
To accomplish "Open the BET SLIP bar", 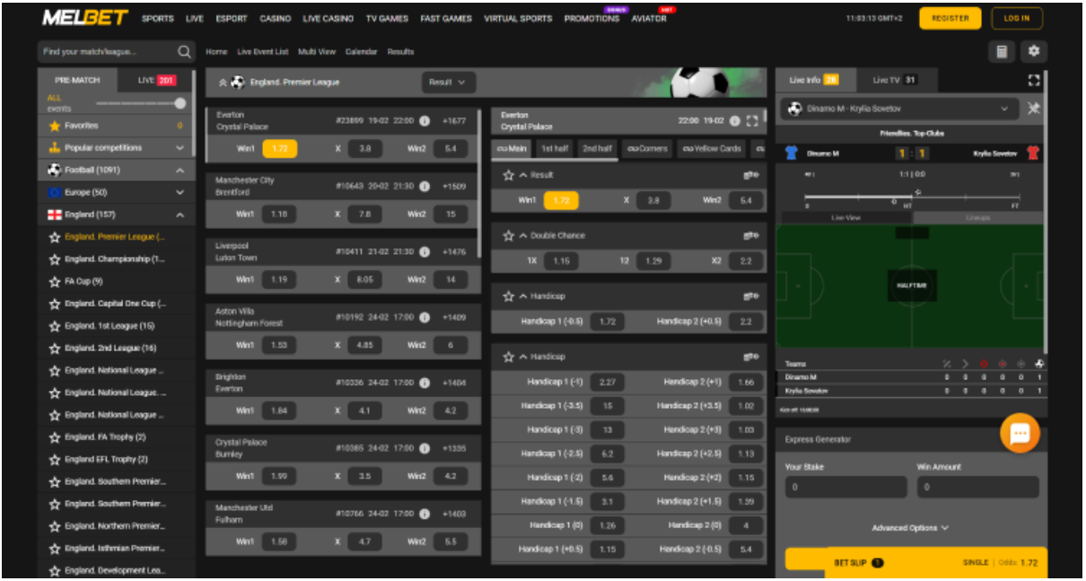I will [915, 562].
